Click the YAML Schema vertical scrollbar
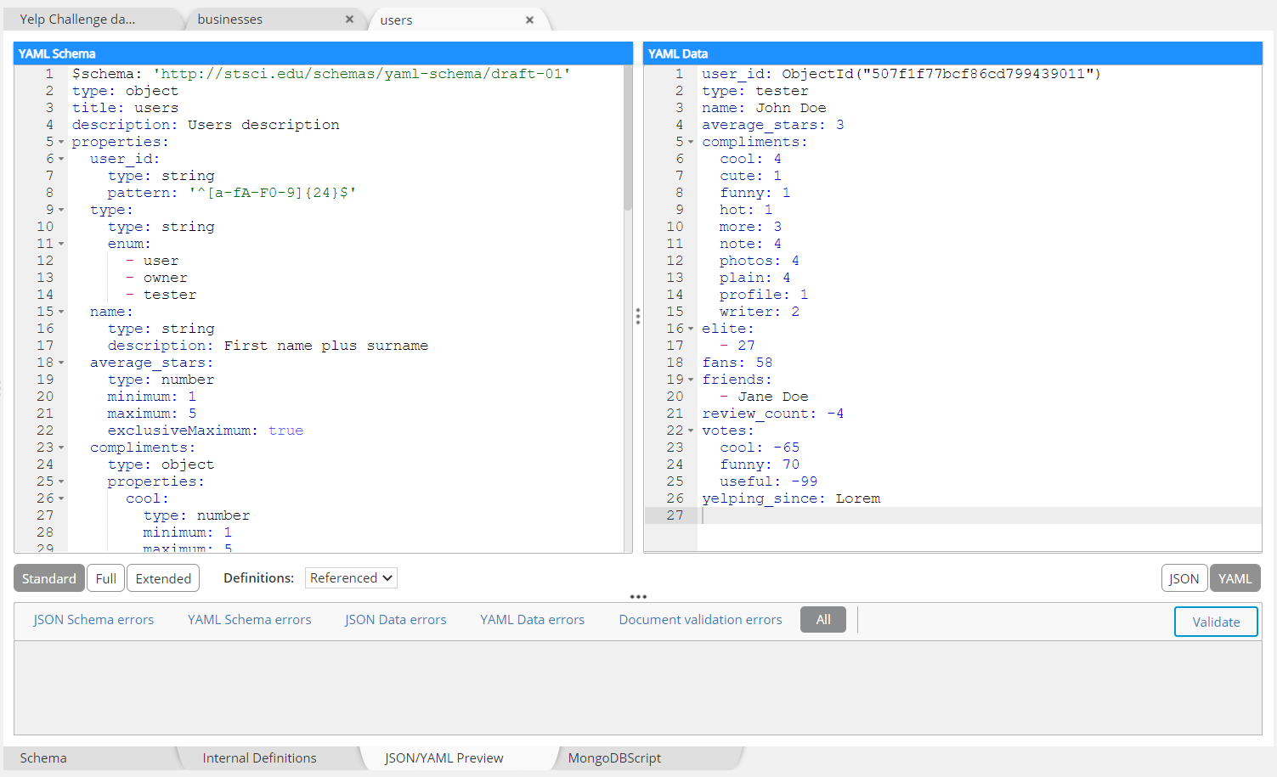 (x=628, y=138)
